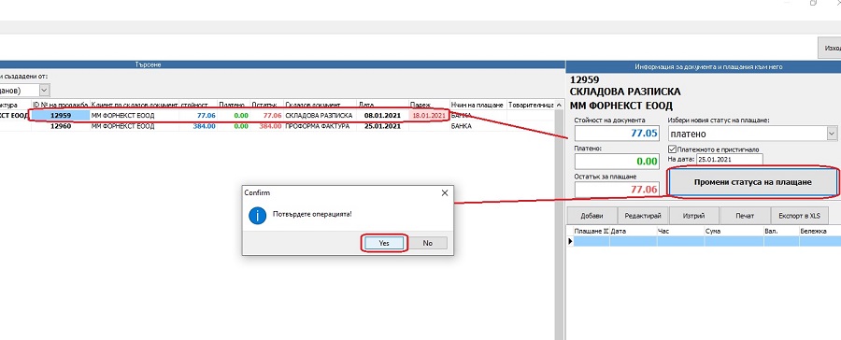Confirm the operation with Yes
This screenshot has height=340, width=841.
(384, 243)
